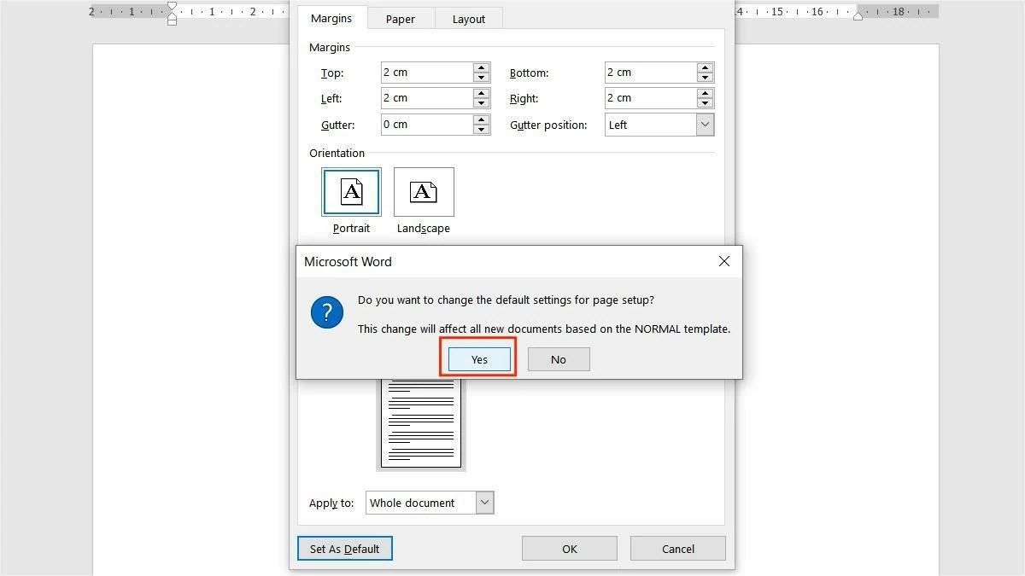Open the Gutter position dropdown
1025x576 pixels.
pos(705,125)
